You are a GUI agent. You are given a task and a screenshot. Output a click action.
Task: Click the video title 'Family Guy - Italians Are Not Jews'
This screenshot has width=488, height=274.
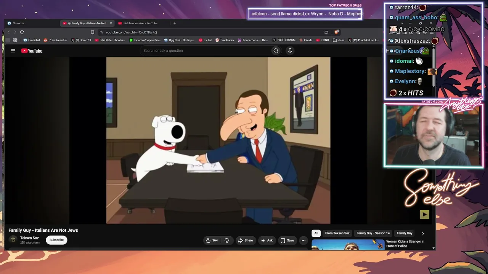click(x=43, y=230)
